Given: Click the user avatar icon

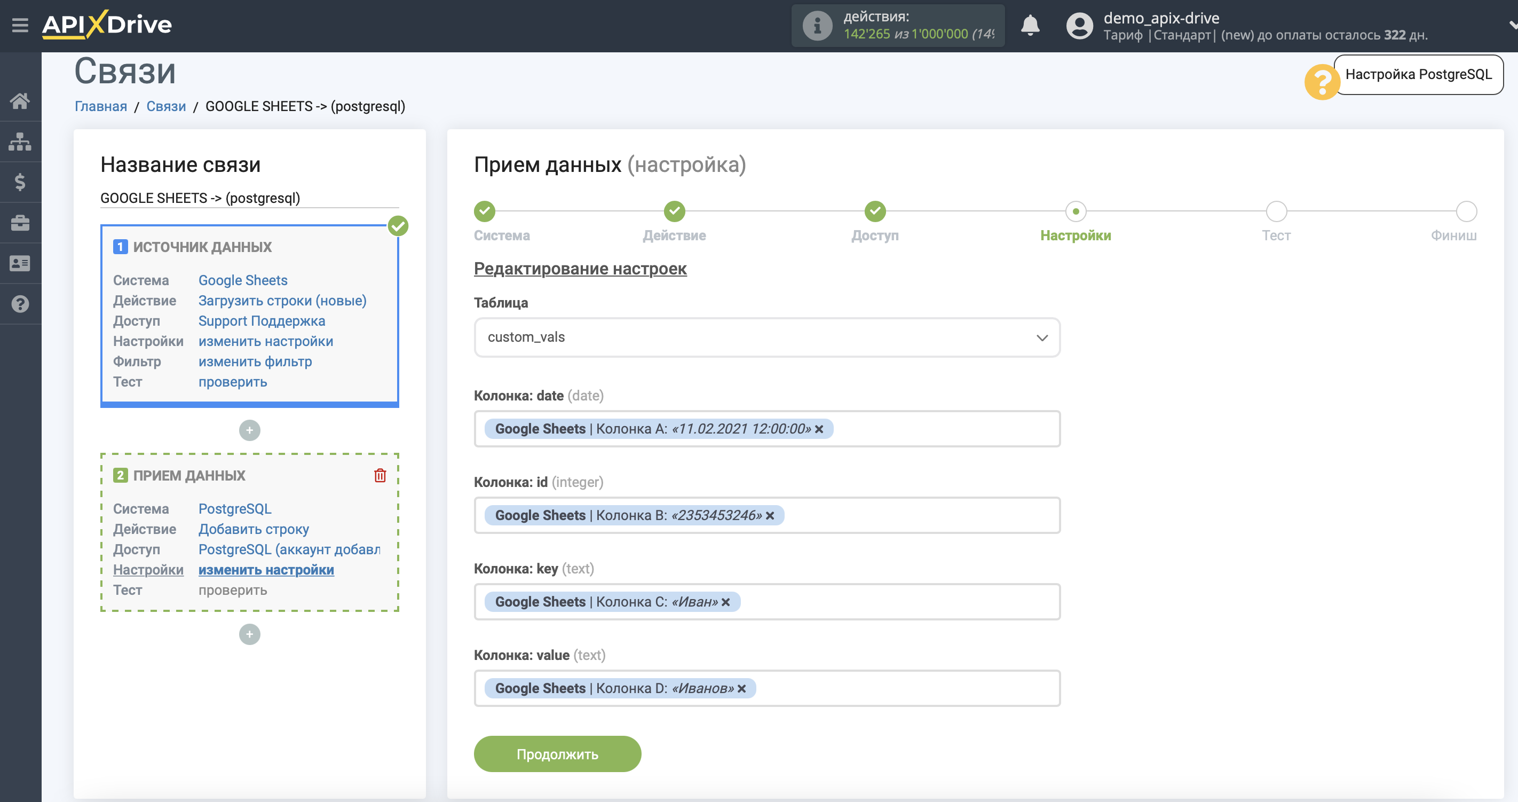Looking at the screenshot, I should [1080, 26].
